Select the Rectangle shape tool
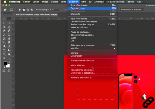Screen dimensions: 155x109 [x=4, y=54]
